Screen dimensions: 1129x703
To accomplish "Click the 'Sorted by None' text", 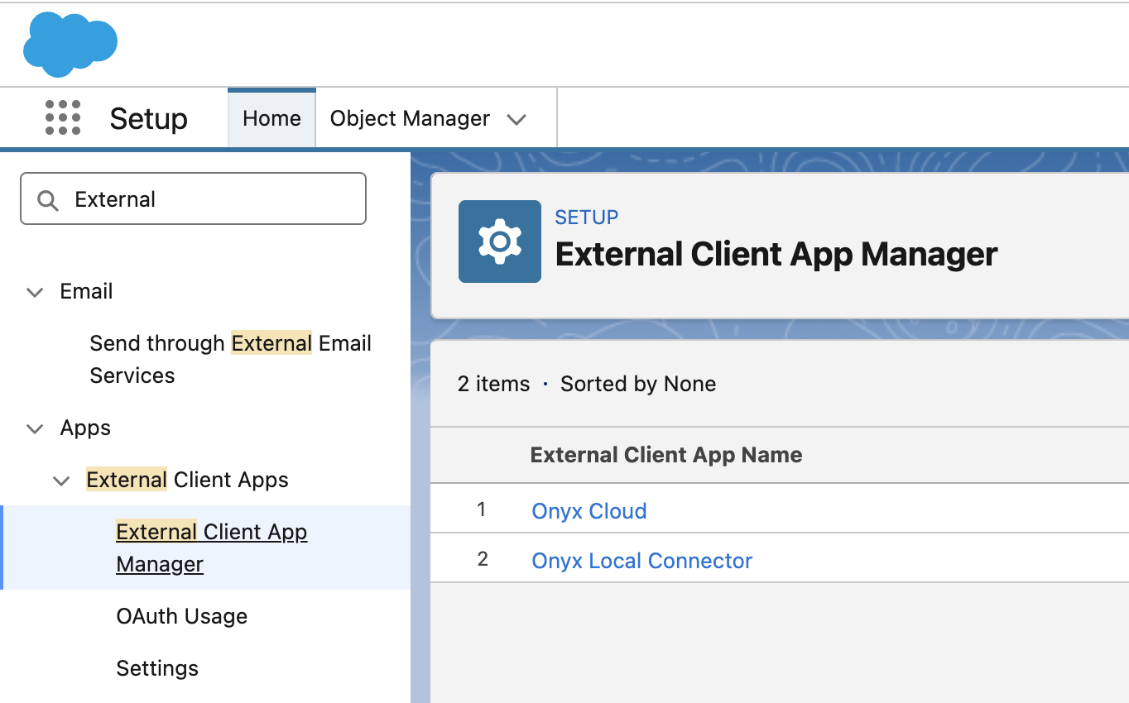I will [638, 384].
